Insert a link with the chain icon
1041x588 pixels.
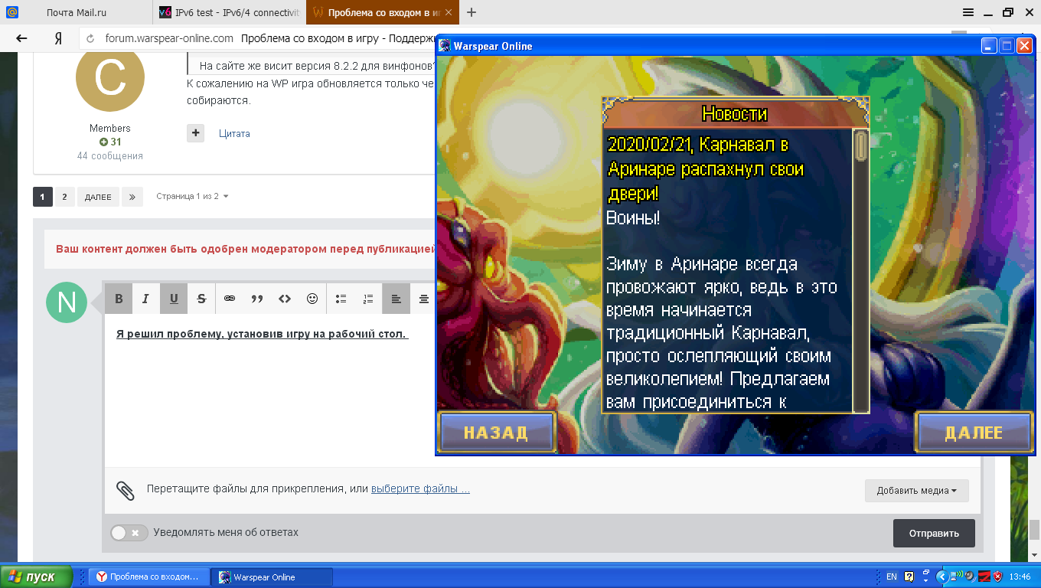coord(230,299)
